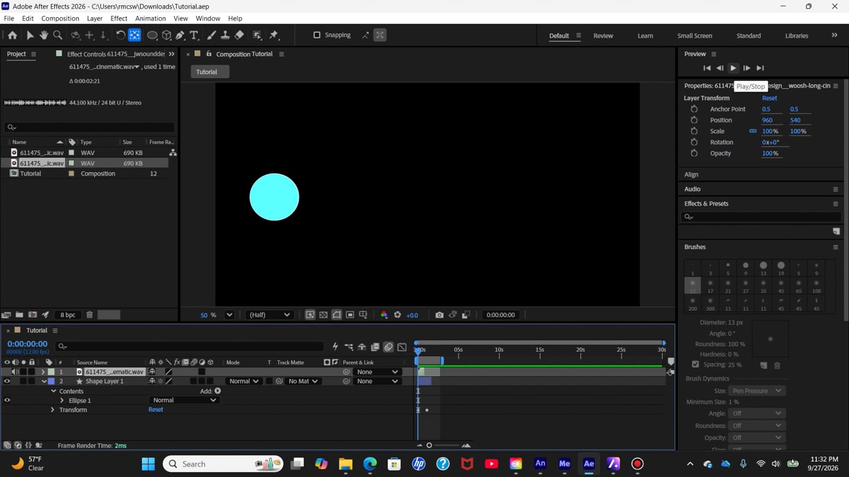
Task: Open the Half resolution dropdown
Action: 269,315
